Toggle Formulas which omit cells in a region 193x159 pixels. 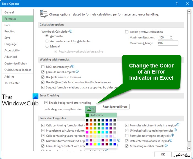(127, 126)
